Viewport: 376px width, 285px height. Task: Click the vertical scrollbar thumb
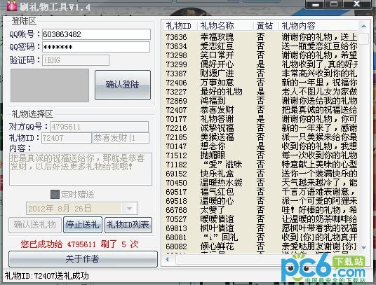point(364,39)
